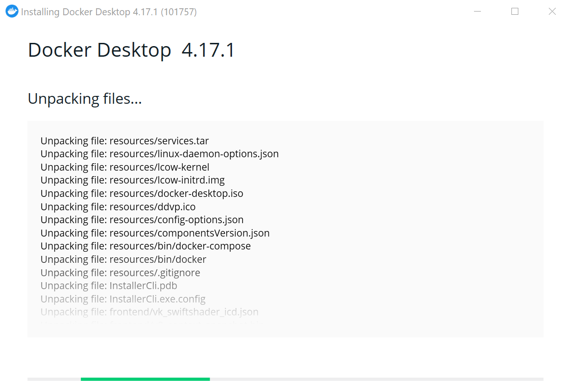
Task: Click the 'Docker Desktop 4.17.1' heading
Action: coord(132,50)
